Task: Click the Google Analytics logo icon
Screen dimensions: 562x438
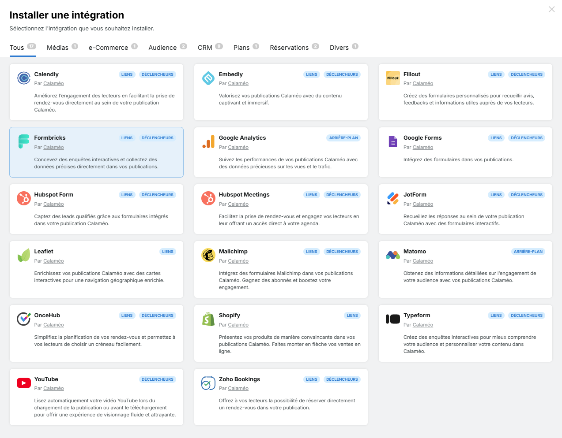Action: pyautogui.click(x=208, y=141)
